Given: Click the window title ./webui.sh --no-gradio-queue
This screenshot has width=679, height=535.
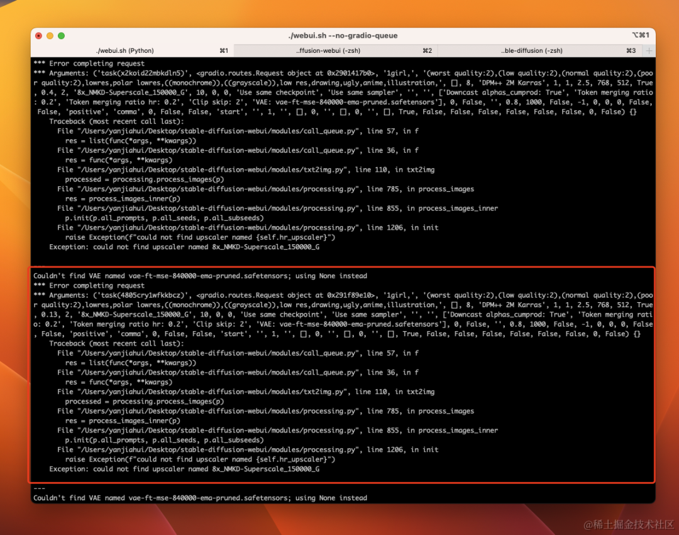Looking at the screenshot, I should pos(343,35).
